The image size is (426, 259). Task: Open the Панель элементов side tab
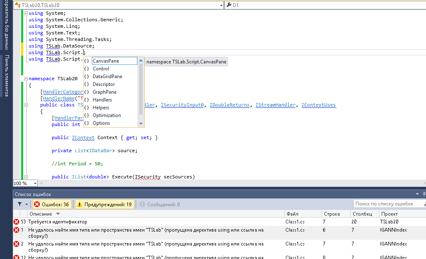click(x=7, y=76)
